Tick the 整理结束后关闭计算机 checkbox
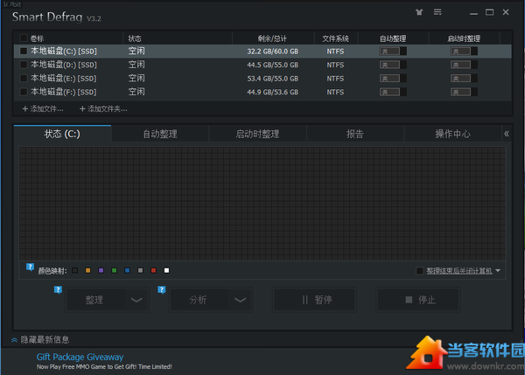Screen dimensions: 525x375 coord(419,271)
